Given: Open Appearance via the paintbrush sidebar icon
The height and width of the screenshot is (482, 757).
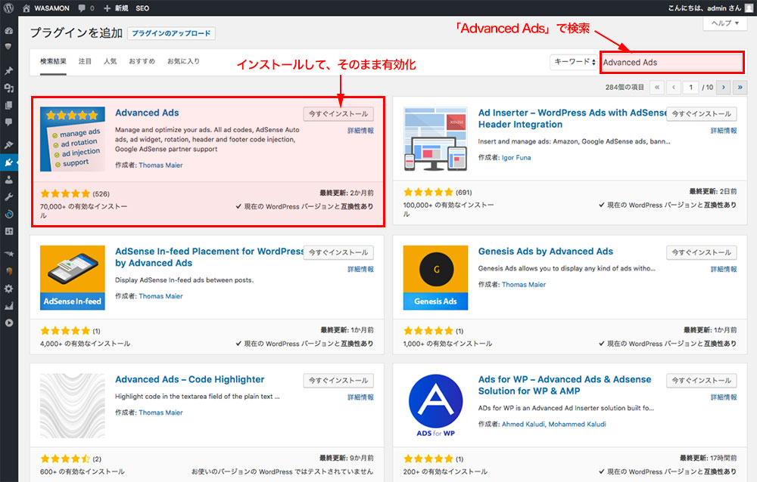Looking at the screenshot, I should (8, 144).
